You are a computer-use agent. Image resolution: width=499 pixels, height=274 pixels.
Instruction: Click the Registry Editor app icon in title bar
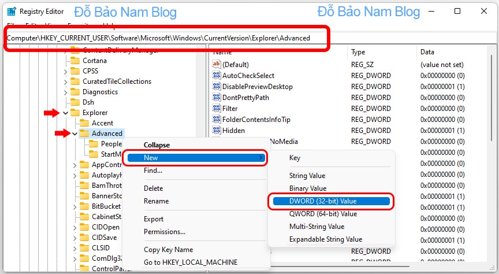point(12,12)
